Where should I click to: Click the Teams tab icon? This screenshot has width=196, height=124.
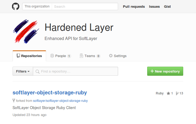point(81,56)
